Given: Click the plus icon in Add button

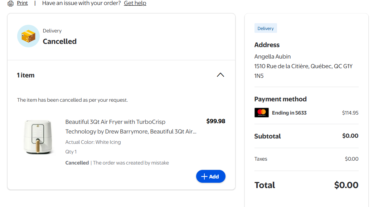Looking at the screenshot, I should pos(204,176).
